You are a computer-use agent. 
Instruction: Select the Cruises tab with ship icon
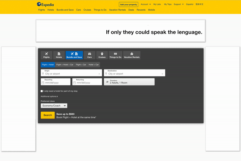tap(102, 55)
